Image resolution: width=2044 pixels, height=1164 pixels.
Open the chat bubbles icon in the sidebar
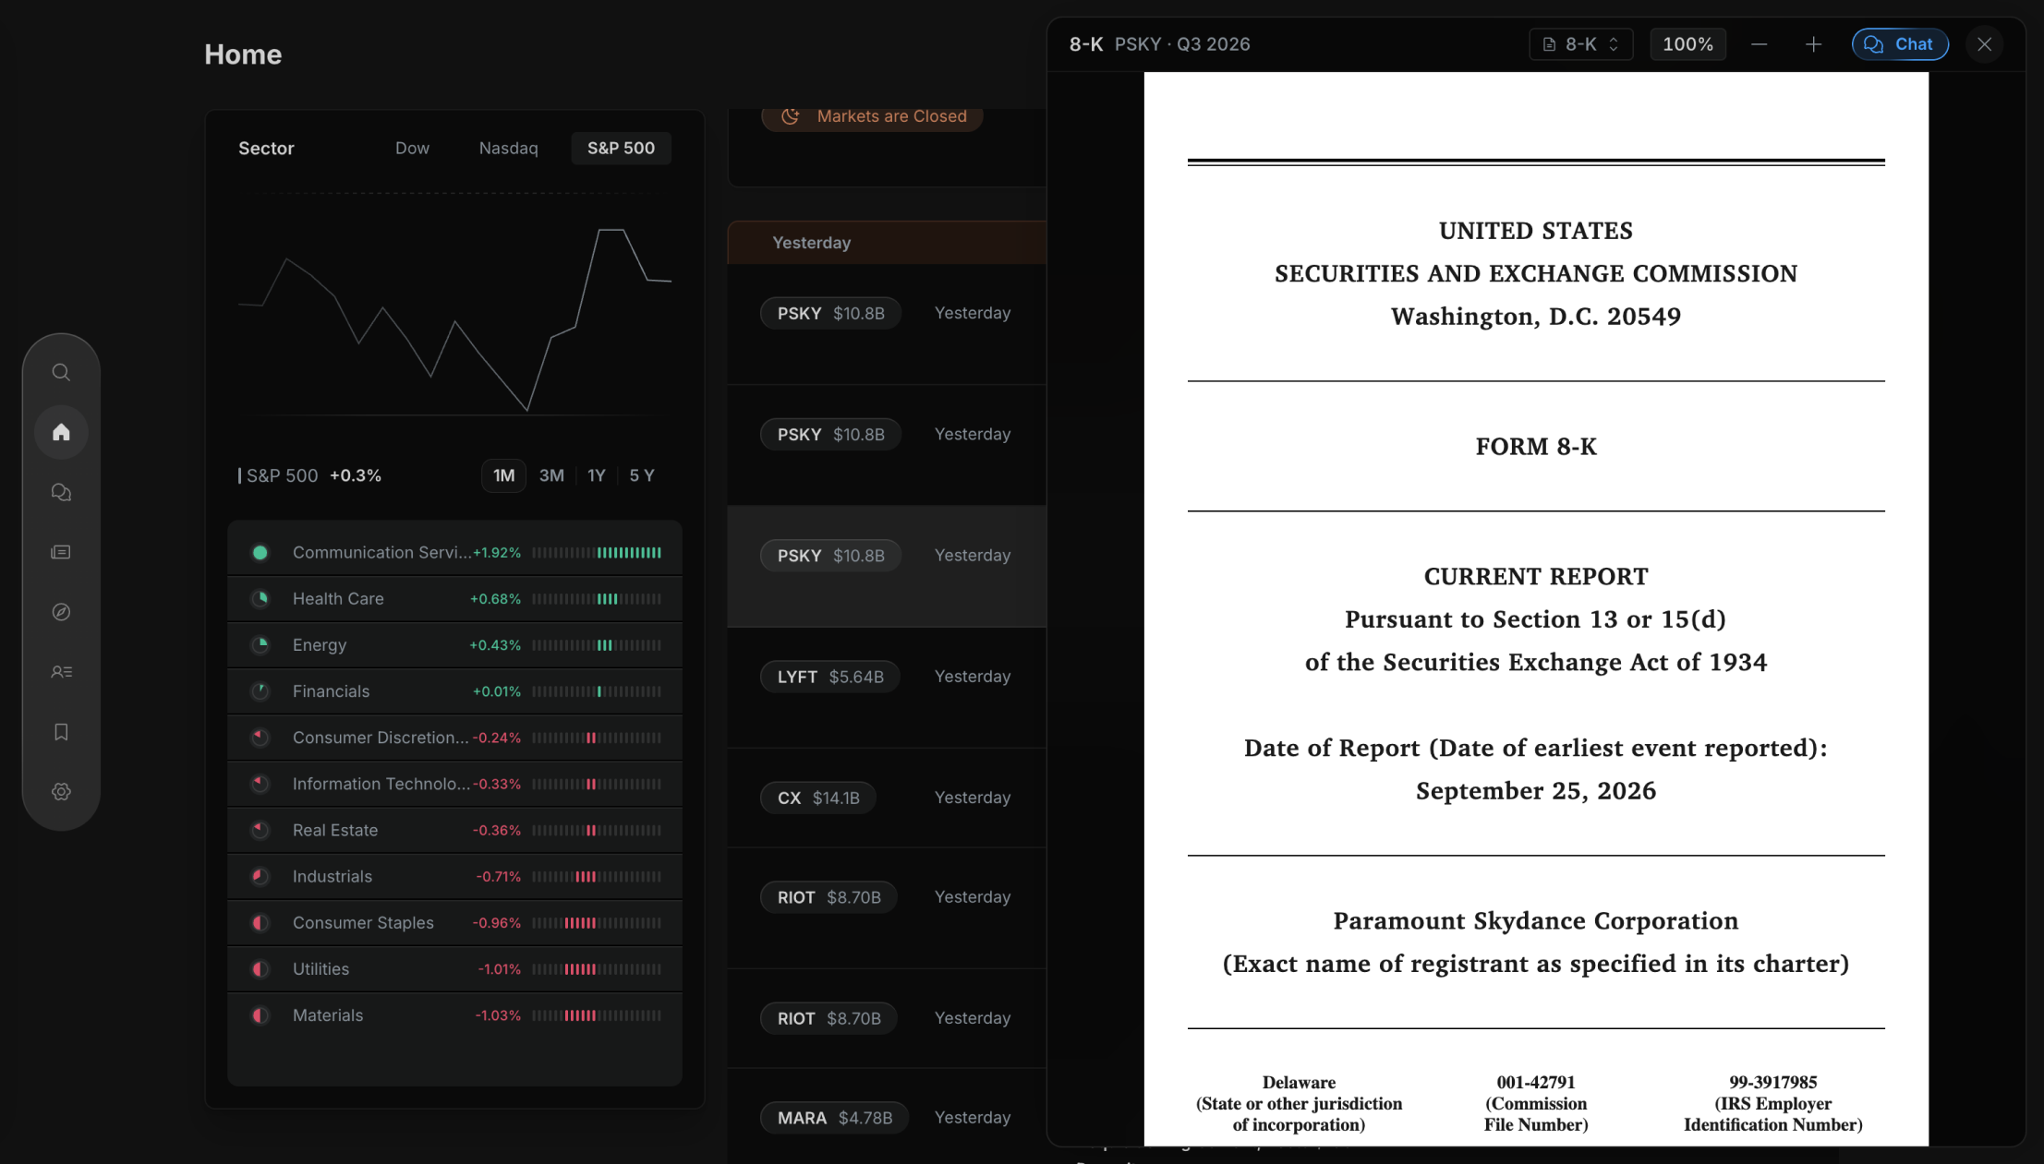pyautogui.click(x=61, y=492)
